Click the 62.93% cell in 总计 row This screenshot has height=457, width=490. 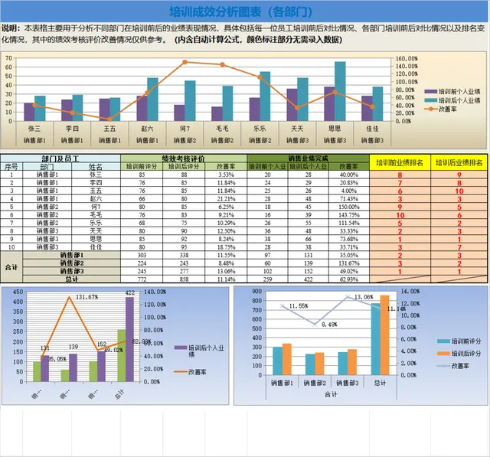coord(349,279)
